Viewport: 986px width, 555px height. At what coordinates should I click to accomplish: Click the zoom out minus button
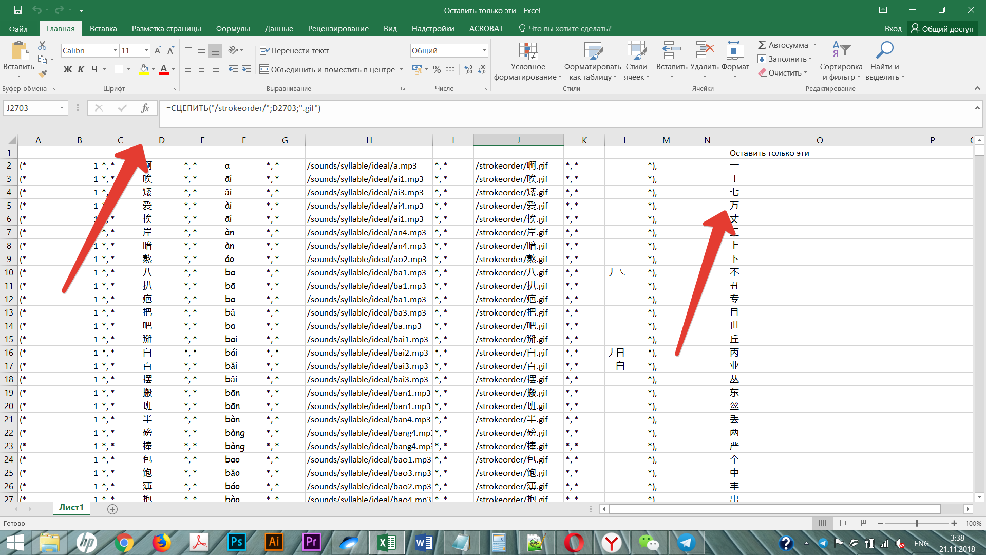(880, 523)
